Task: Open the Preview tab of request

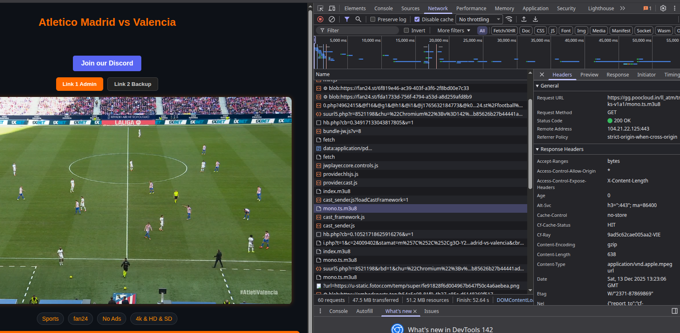Action: 589,74
